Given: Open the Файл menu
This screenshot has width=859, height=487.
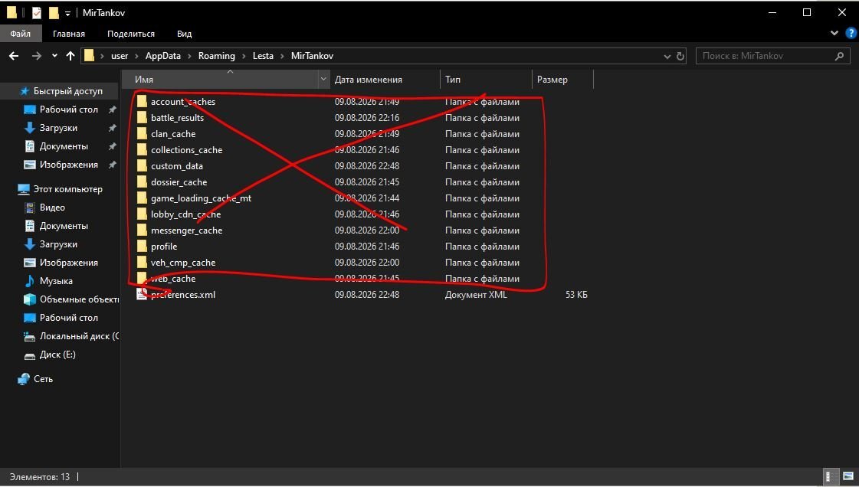Looking at the screenshot, I should 20,34.
